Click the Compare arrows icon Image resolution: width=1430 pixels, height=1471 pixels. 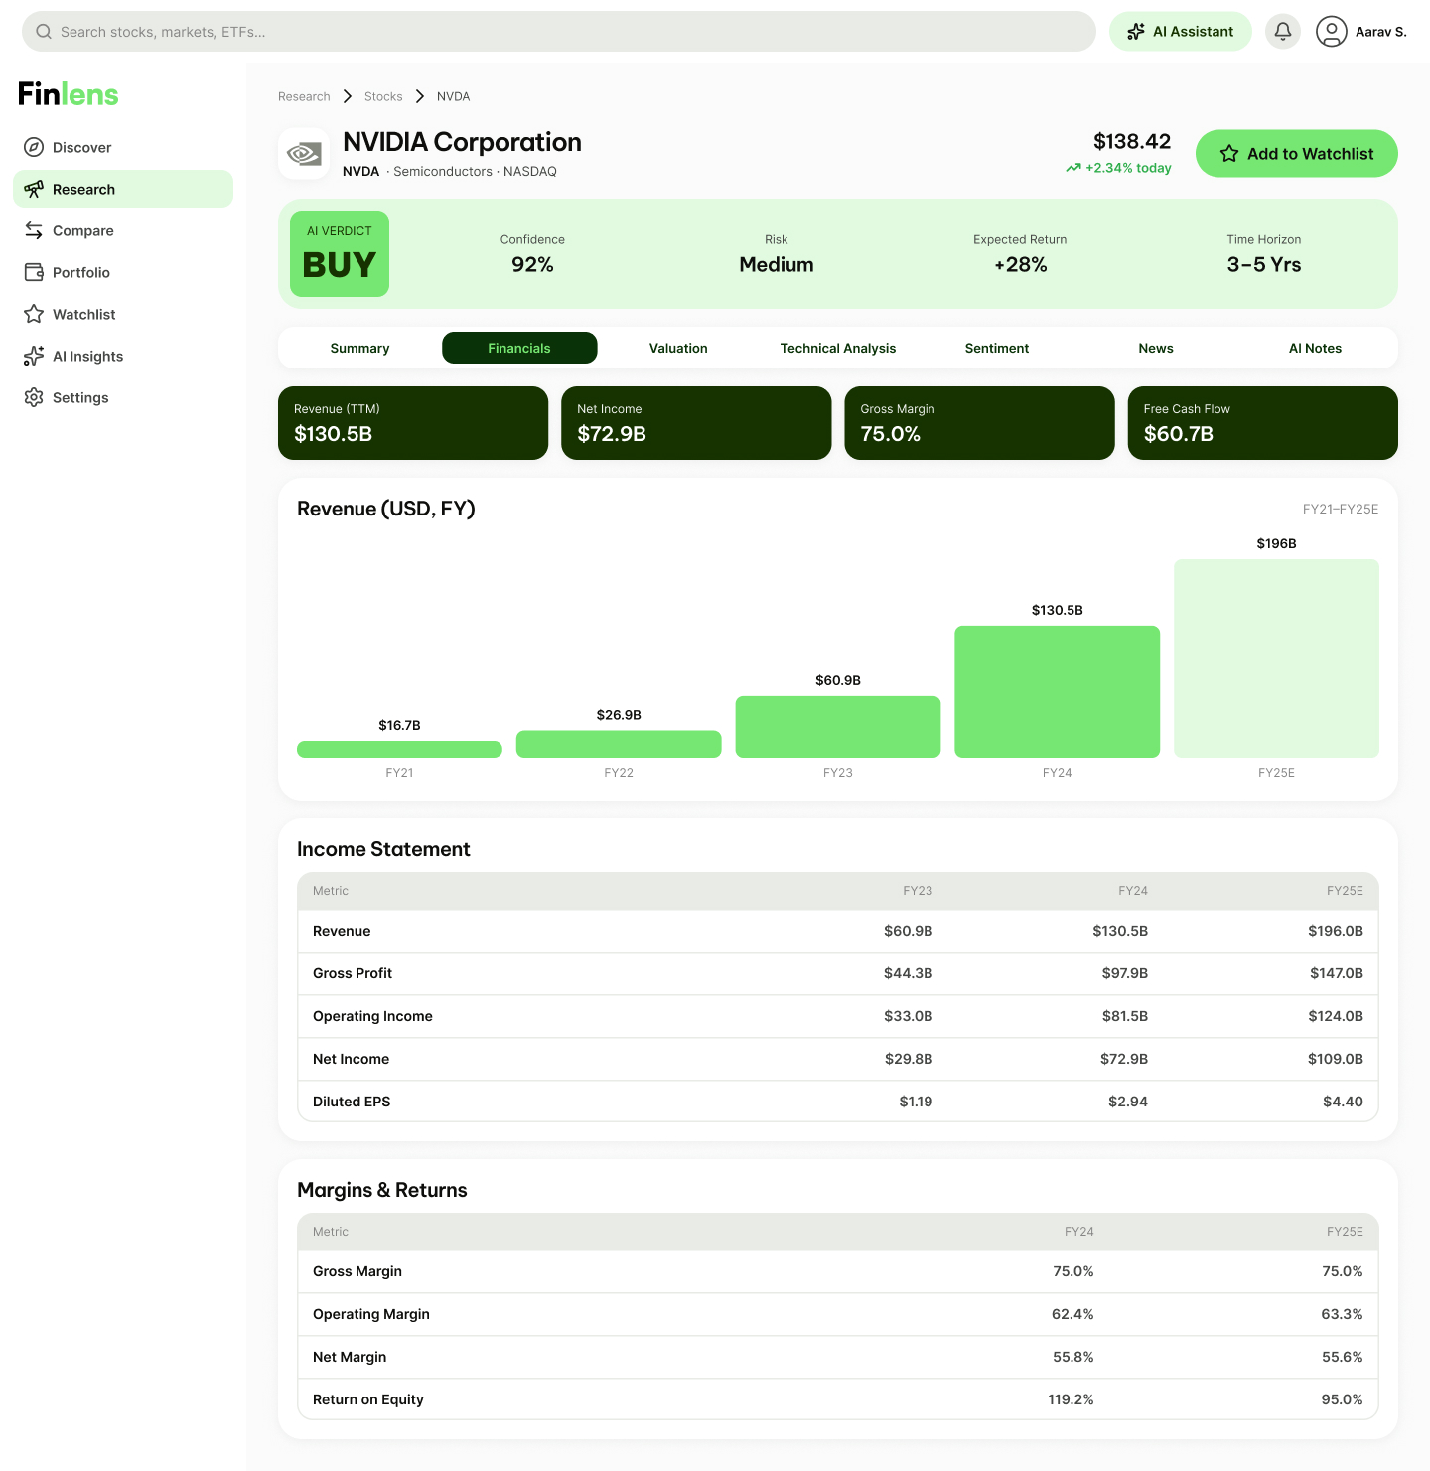click(x=34, y=230)
